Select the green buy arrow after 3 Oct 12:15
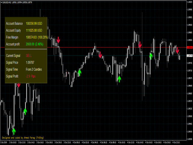The height and width of the screenshot is (145, 193). click(25, 111)
